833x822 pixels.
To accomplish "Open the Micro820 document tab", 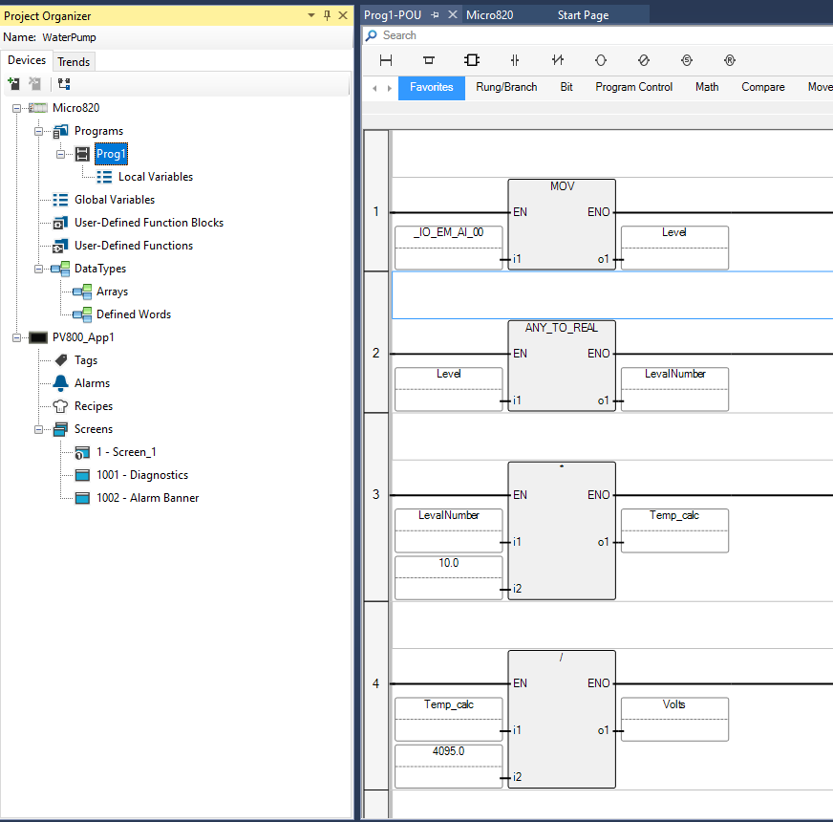I will 490,15.
